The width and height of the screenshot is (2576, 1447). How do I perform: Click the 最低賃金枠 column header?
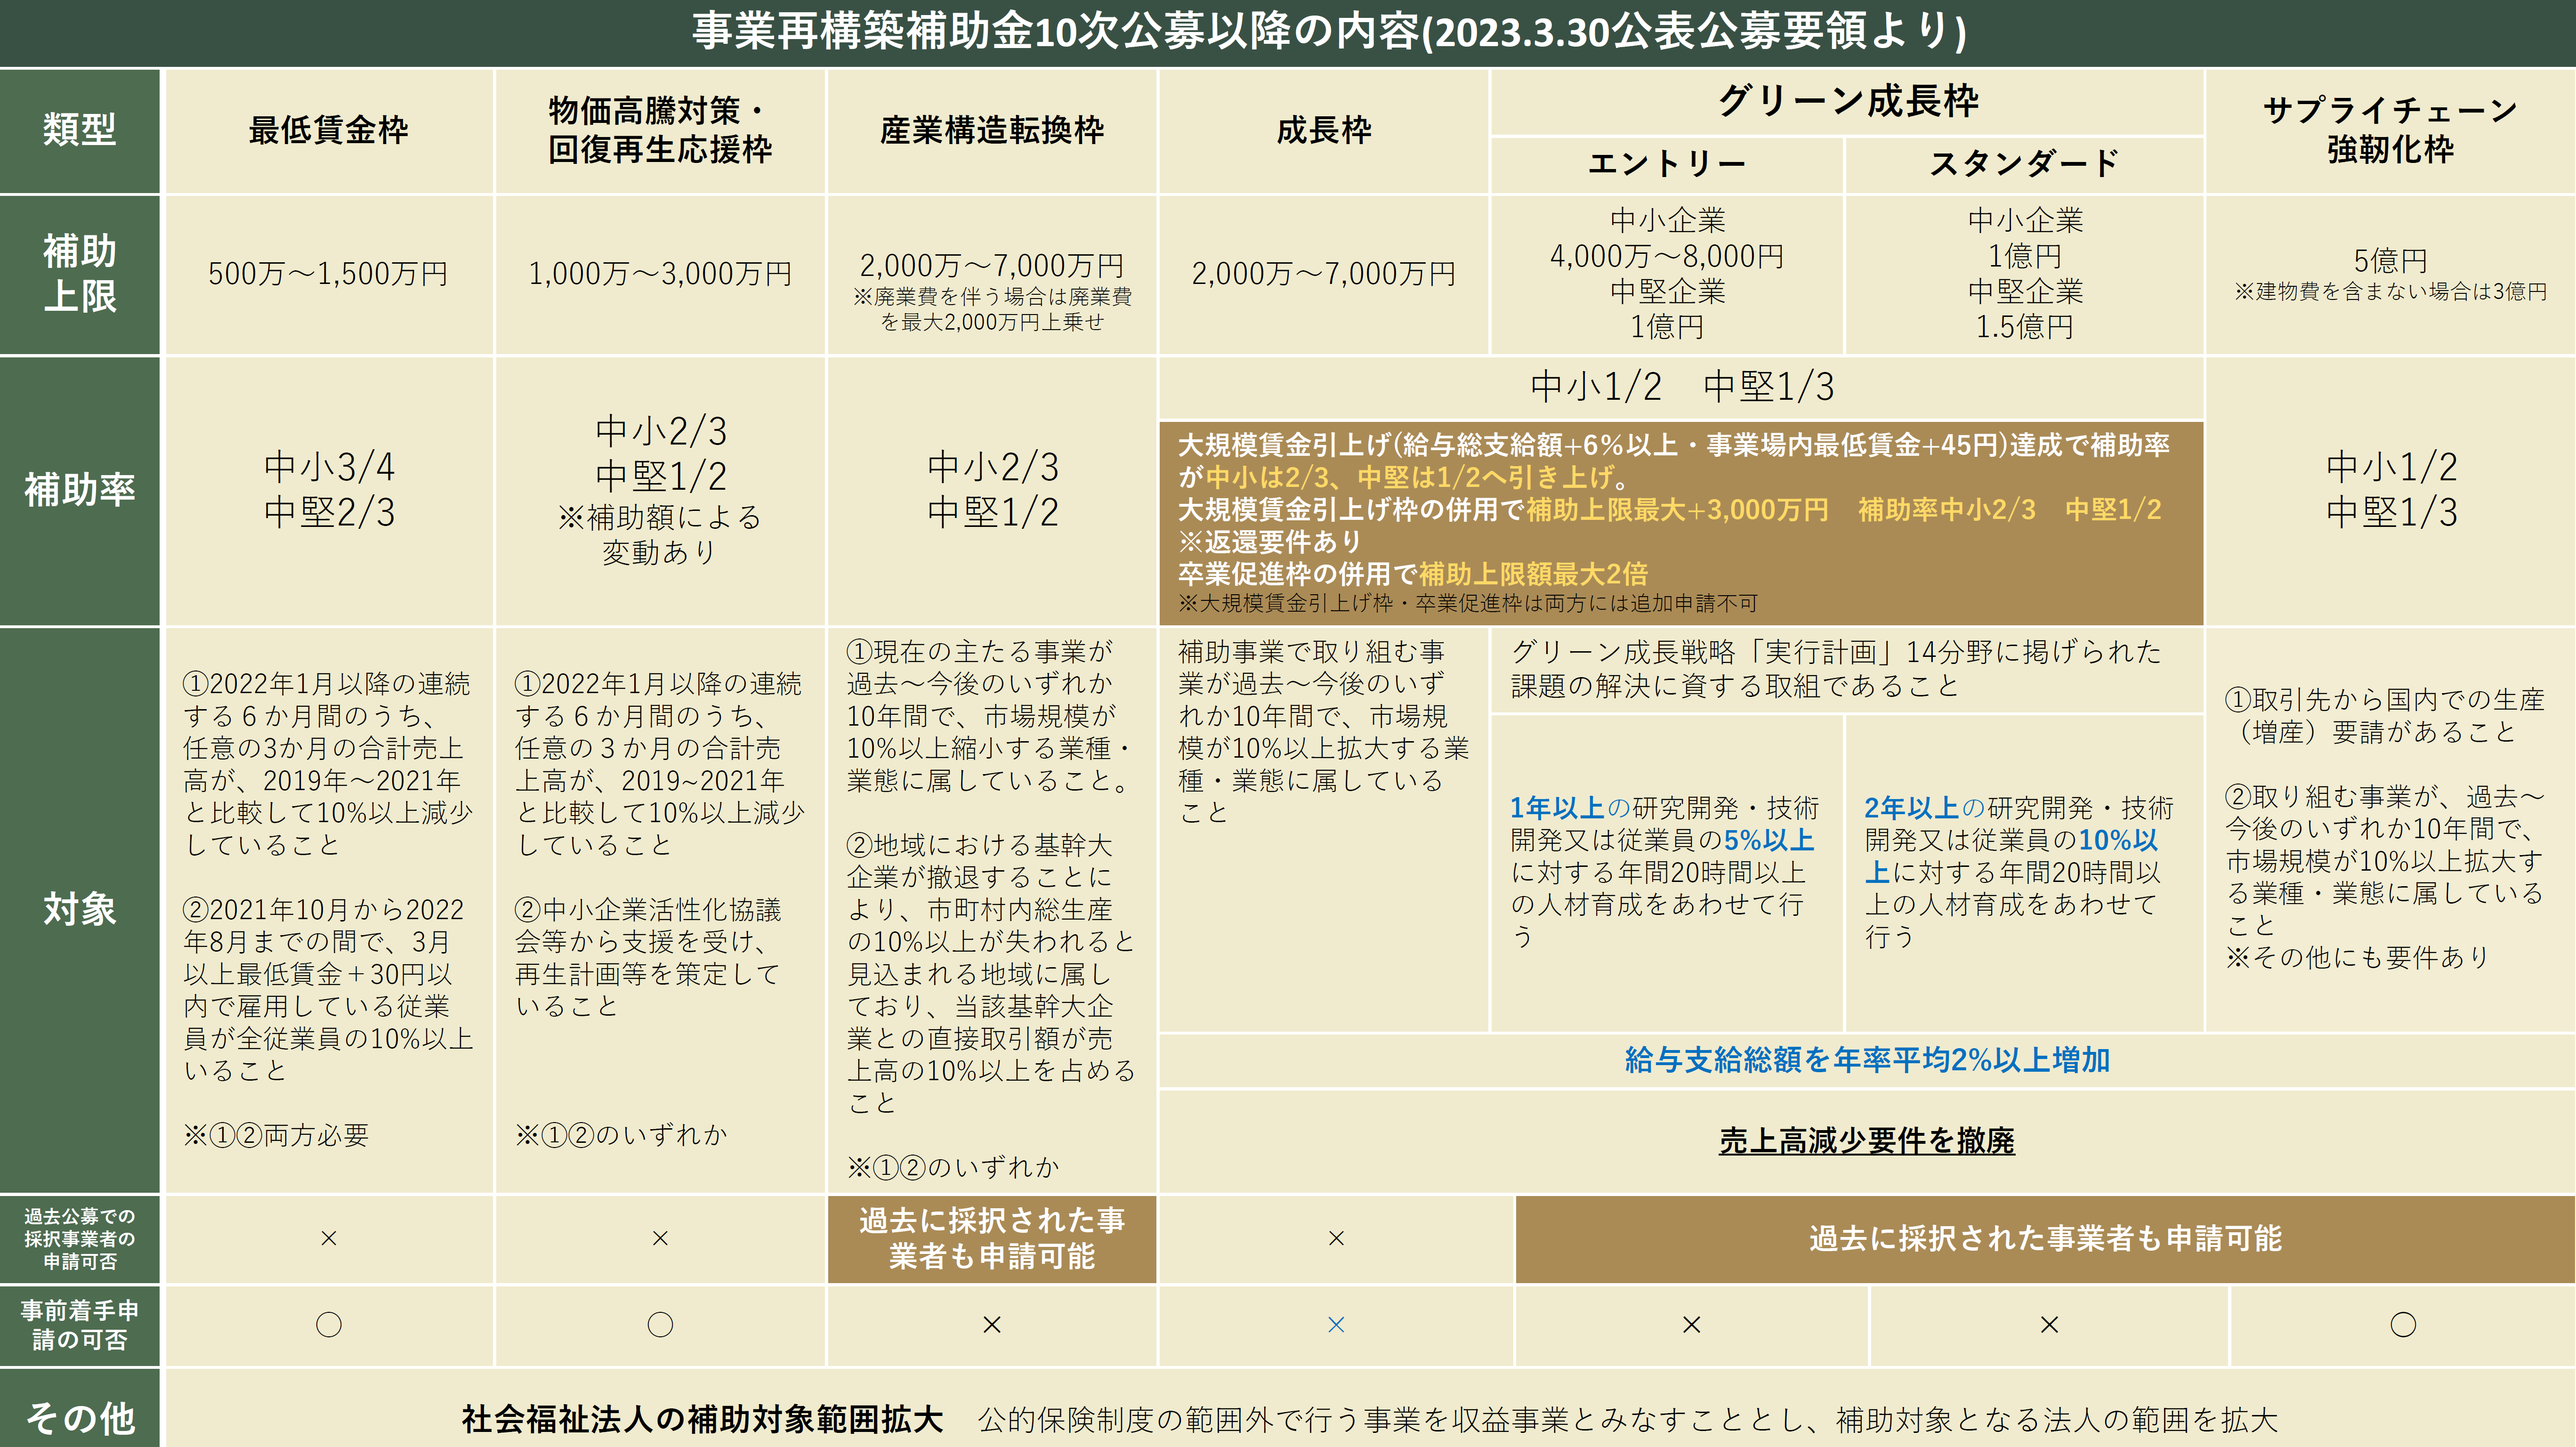(328, 130)
